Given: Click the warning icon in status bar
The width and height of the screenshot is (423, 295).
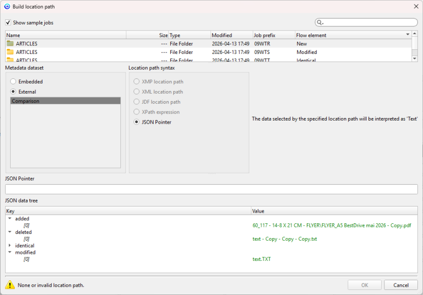Looking at the screenshot, I should [x=9, y=285].
